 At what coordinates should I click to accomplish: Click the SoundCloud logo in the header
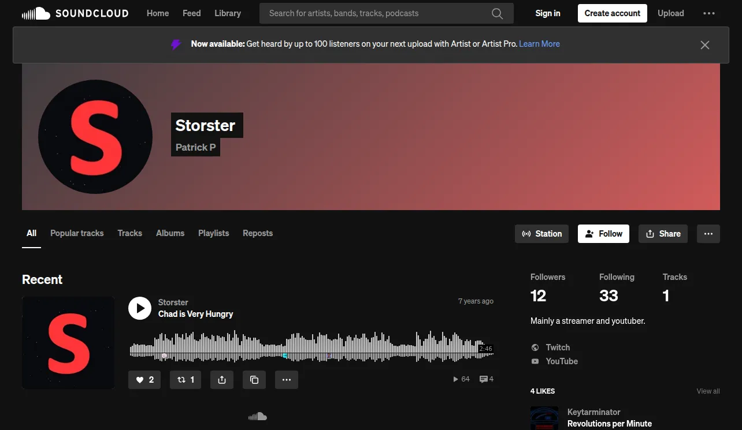[x=75, y=13]
